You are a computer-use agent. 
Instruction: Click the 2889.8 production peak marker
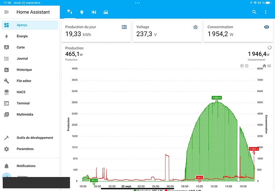tap(216, 101)
